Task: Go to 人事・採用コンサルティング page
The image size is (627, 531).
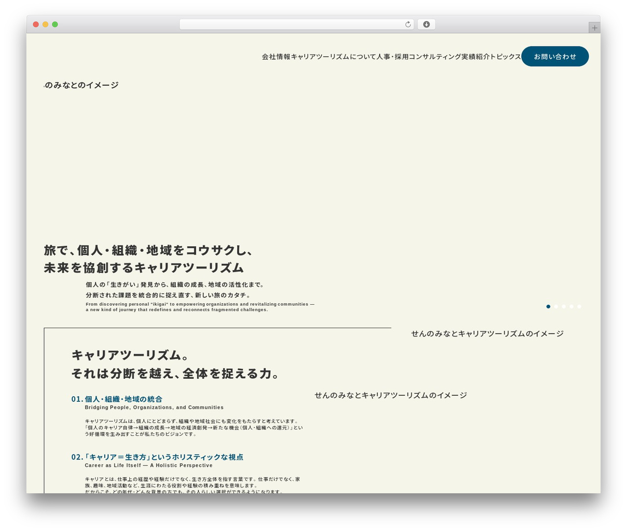Action: tap(419, 57)
